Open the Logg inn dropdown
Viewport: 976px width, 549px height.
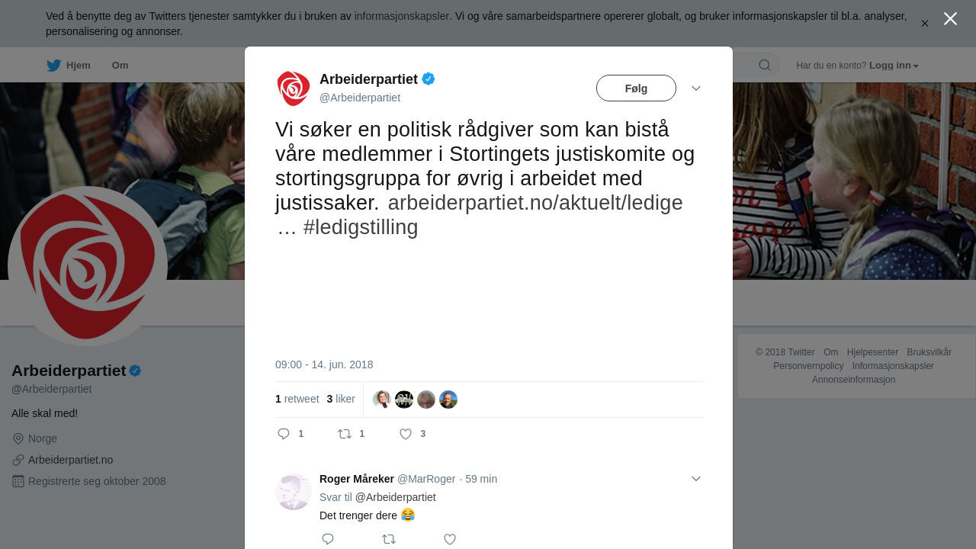(894, 66)
